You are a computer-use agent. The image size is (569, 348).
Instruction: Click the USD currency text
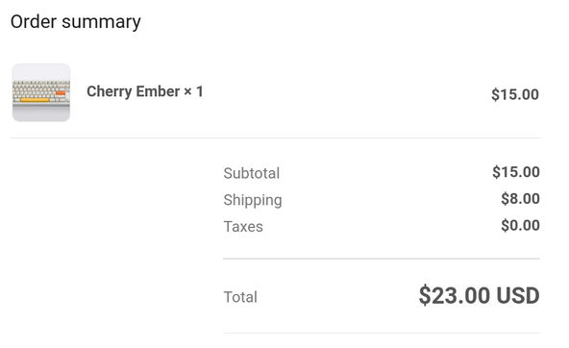click(x=518, y=295)
